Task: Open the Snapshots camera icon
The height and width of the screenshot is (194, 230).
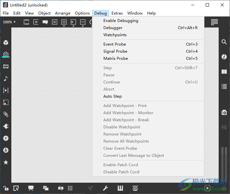Action: tap(224, 113)
